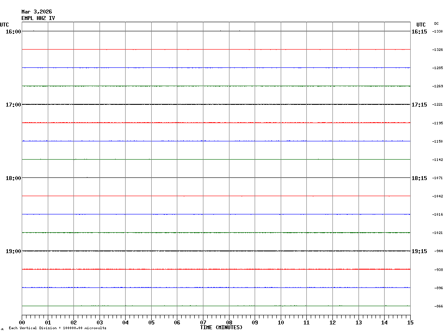Select the 19:00 hour label
Viewport: 445px width, 334px height.
(13, 251)
